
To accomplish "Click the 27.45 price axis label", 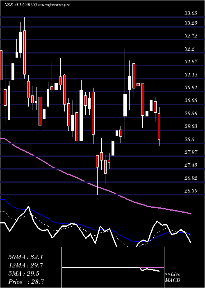I will coord(191,165).
